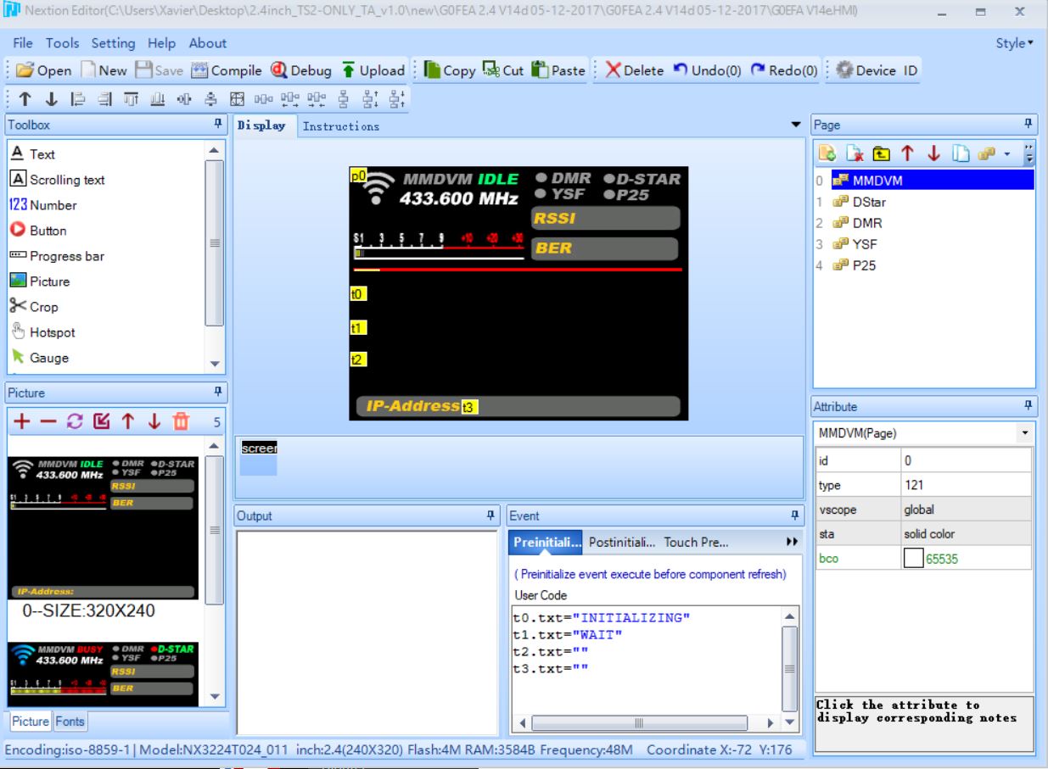Open the Style dropdown
This screenshot has width=1048, height=769.
click(x=1015, y=43)
